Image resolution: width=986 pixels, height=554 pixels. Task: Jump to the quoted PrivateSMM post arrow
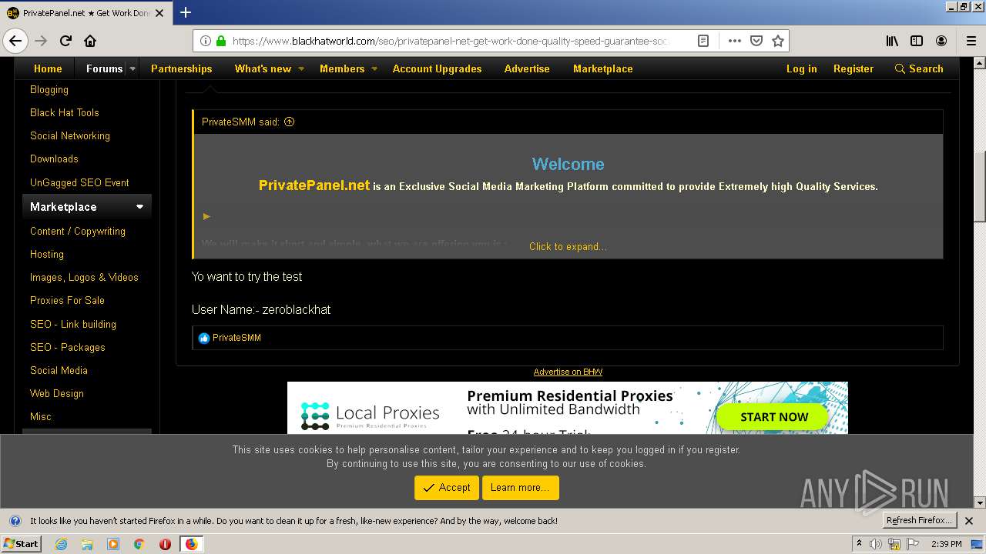point(289,122)
